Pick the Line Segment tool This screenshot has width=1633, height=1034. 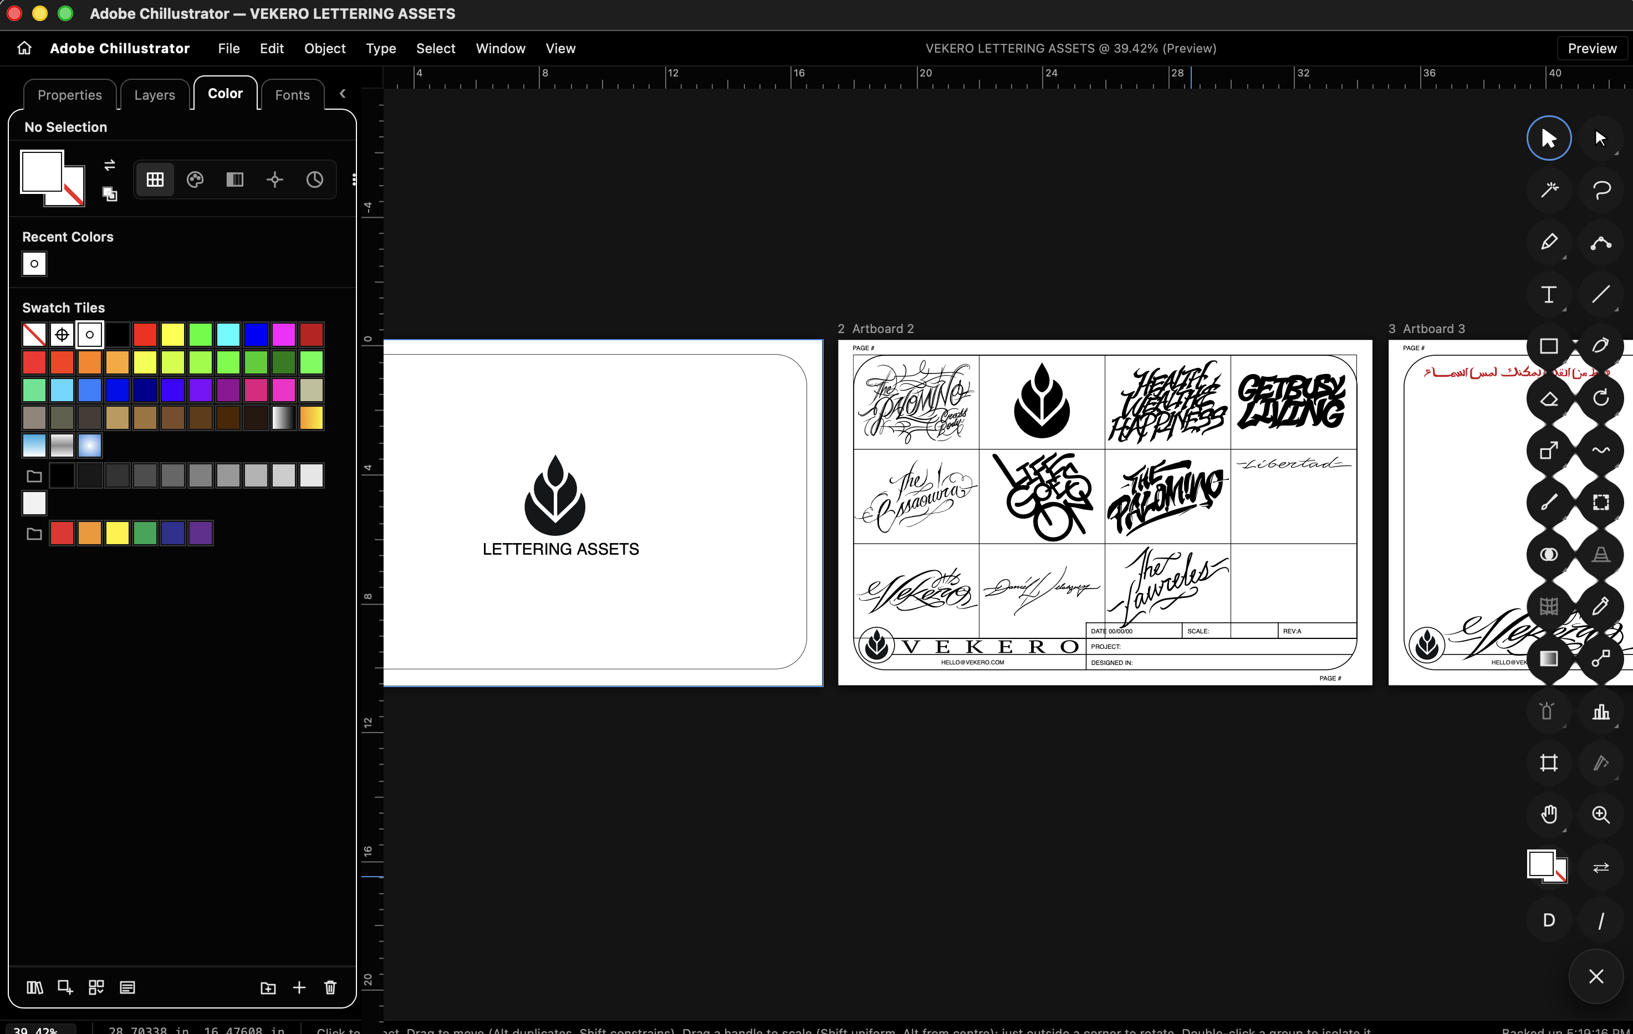(x=1600, y=294)
